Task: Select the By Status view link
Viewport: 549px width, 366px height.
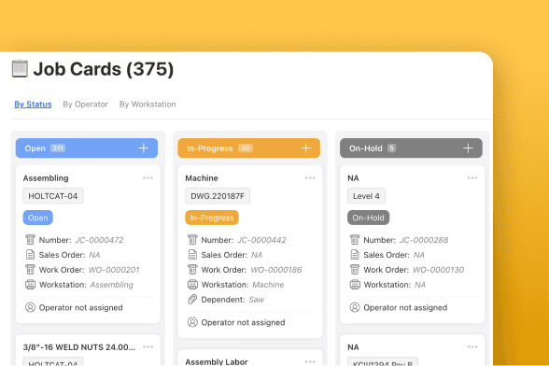Action: [x=33, y=105]
